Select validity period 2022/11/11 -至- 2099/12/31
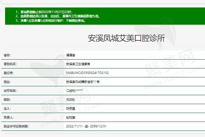Screen dimensions: 205x137 click(x=86, y=126)
